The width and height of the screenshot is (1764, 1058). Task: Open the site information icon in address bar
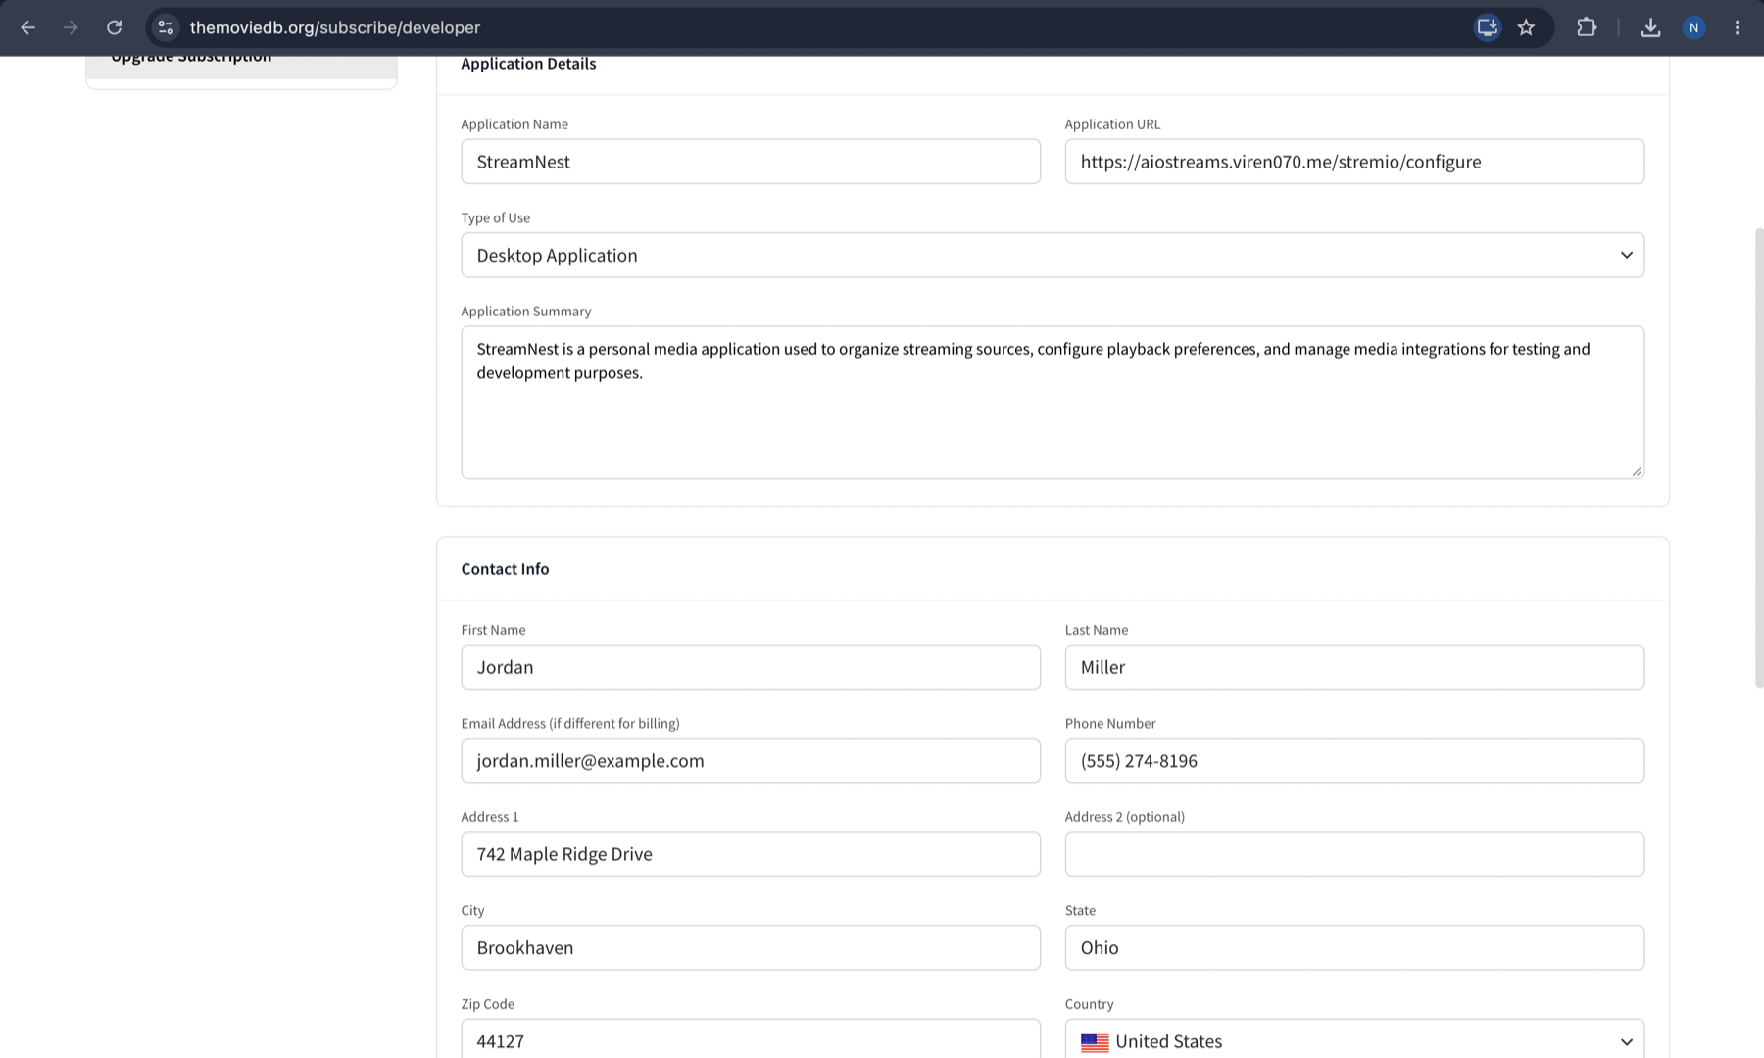click(x=166, y=27)
